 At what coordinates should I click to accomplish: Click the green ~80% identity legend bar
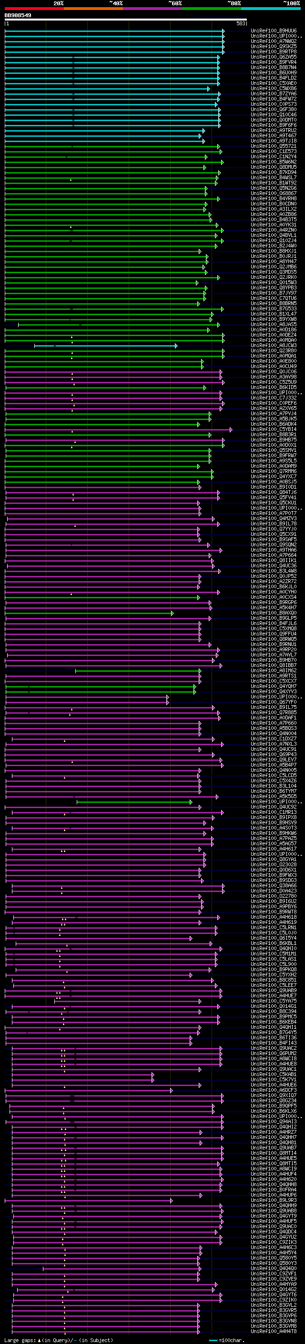tap(212, 9)
